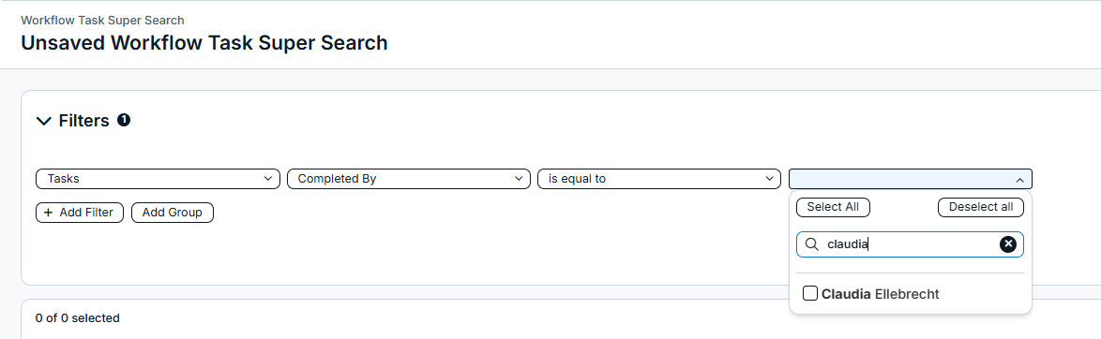
Task: Open the Completed By field dropdown
Action: 409,179
